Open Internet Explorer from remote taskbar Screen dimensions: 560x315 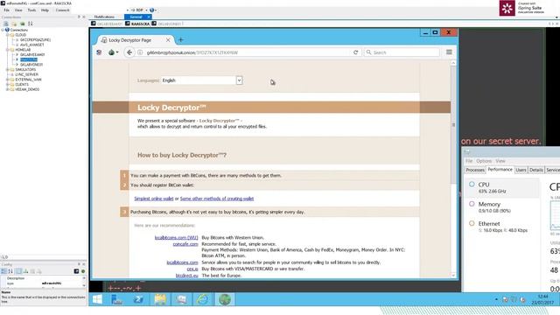(x=202, y=299)
